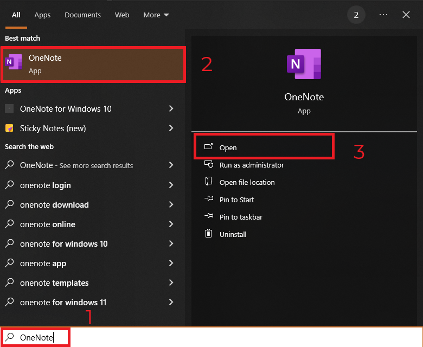This screenshot has height=347, width=423.
Task: Expand chevron for onenote for windows 10 suggestion
Action: 171,243
